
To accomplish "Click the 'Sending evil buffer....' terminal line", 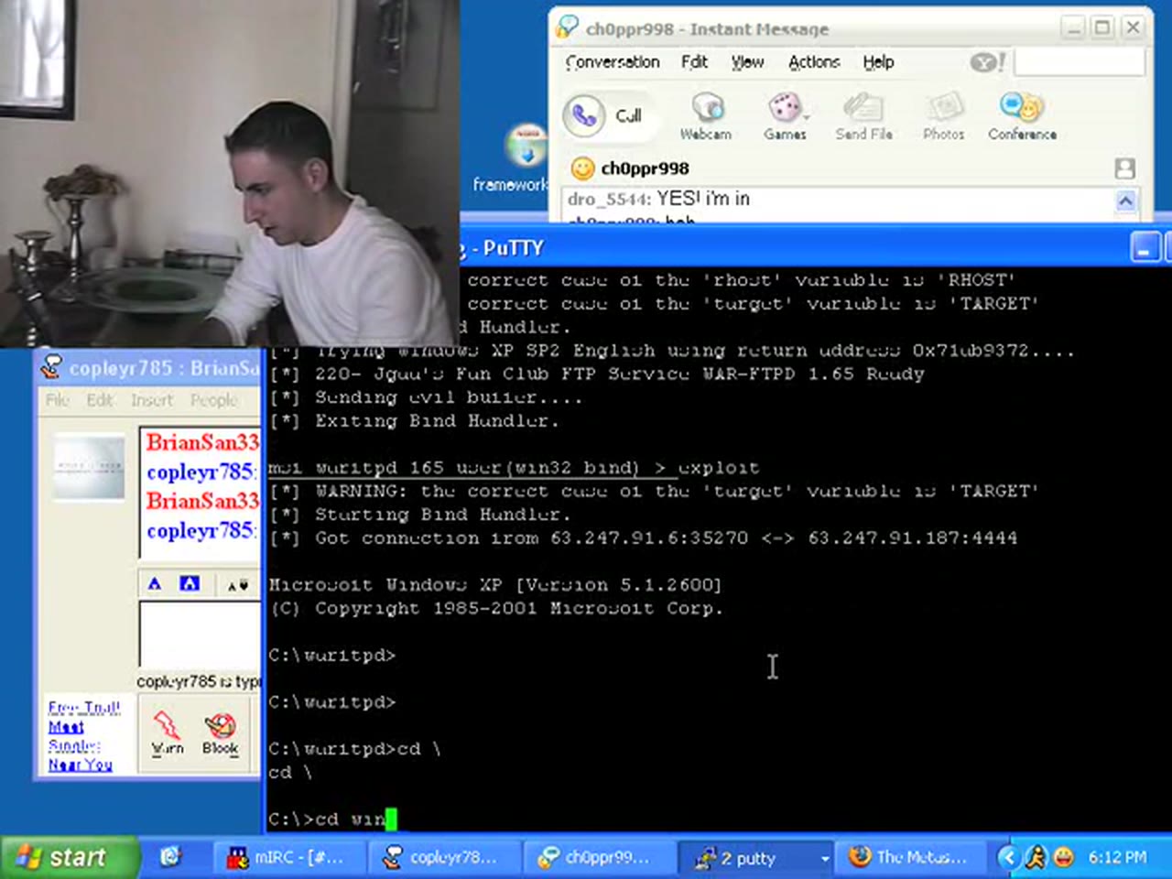I will [x=425, y=397].
